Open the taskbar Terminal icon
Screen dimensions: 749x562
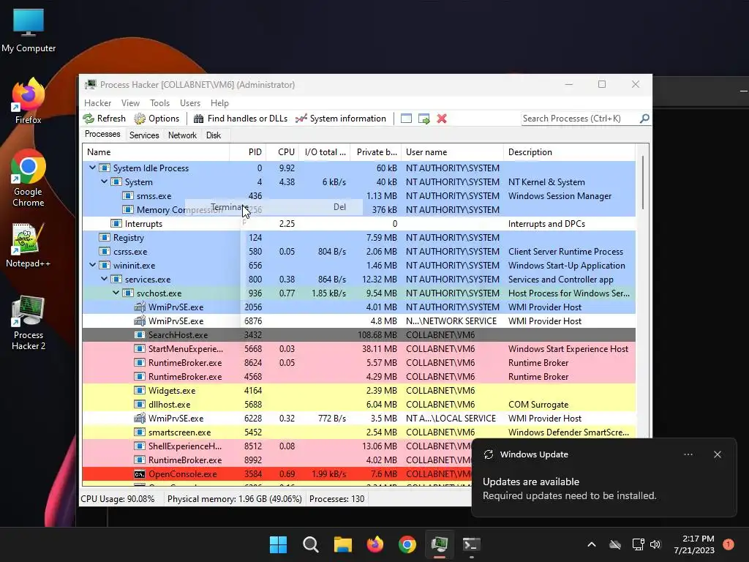pos(472,544)
